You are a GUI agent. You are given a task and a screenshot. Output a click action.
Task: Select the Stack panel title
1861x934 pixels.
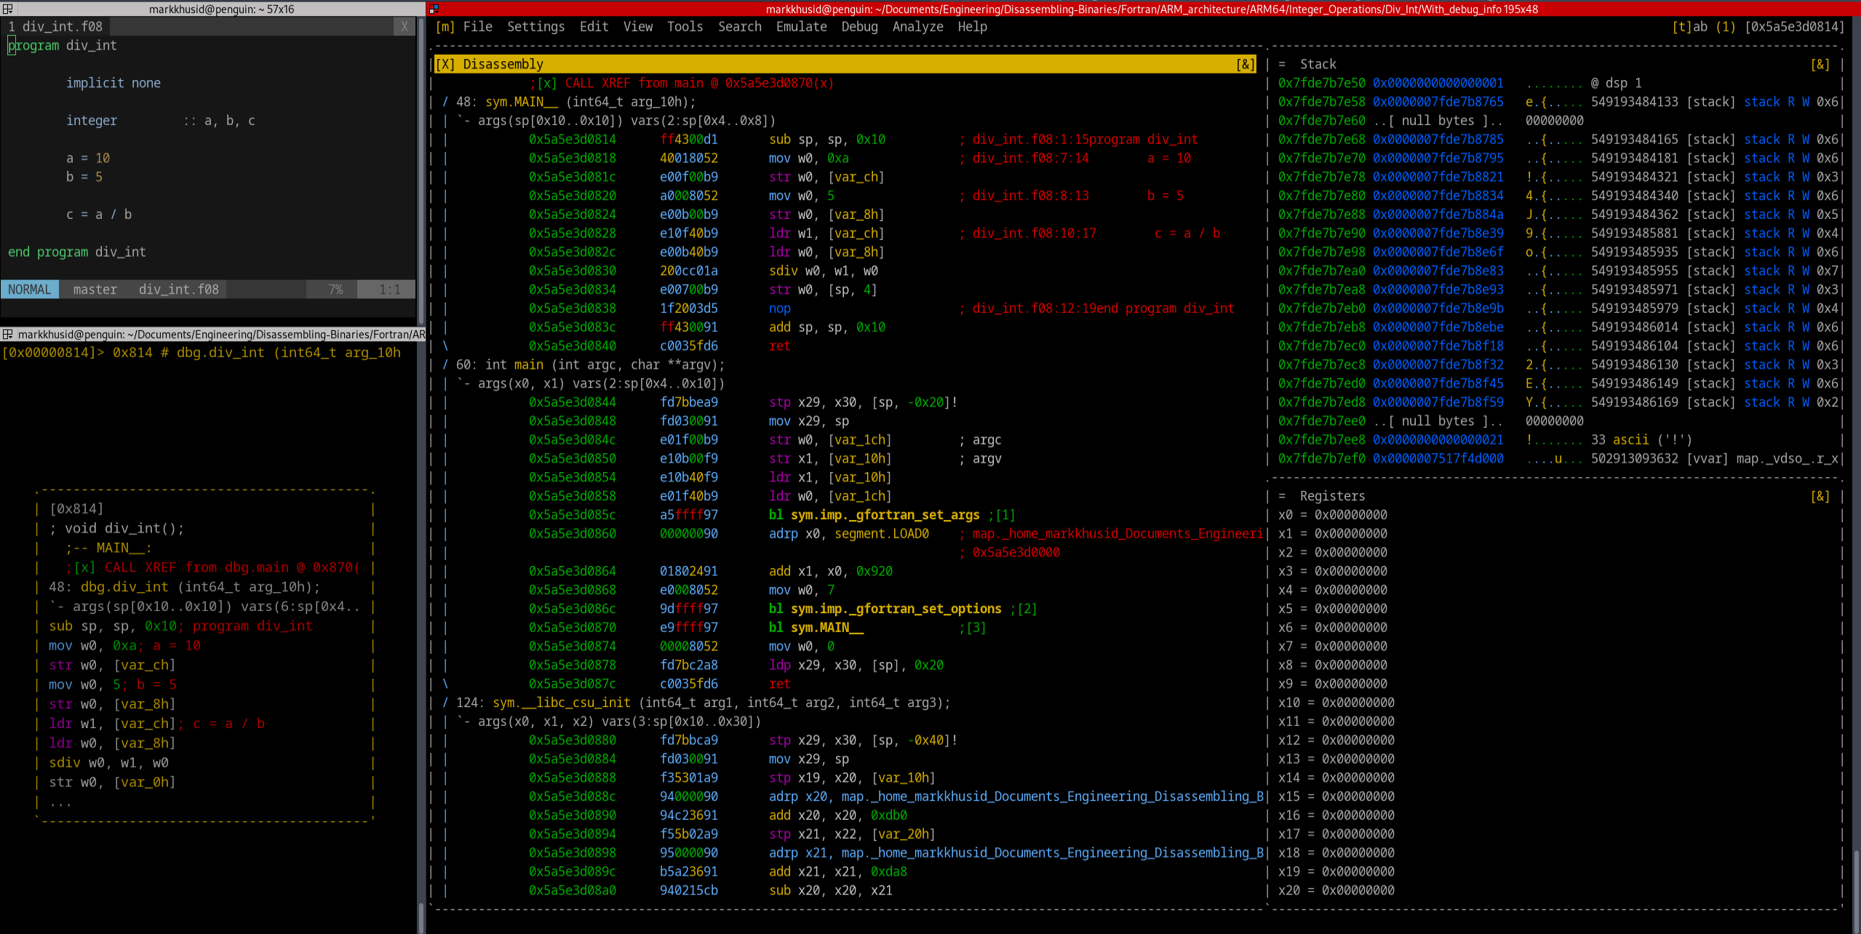(x=1318, y=64)
